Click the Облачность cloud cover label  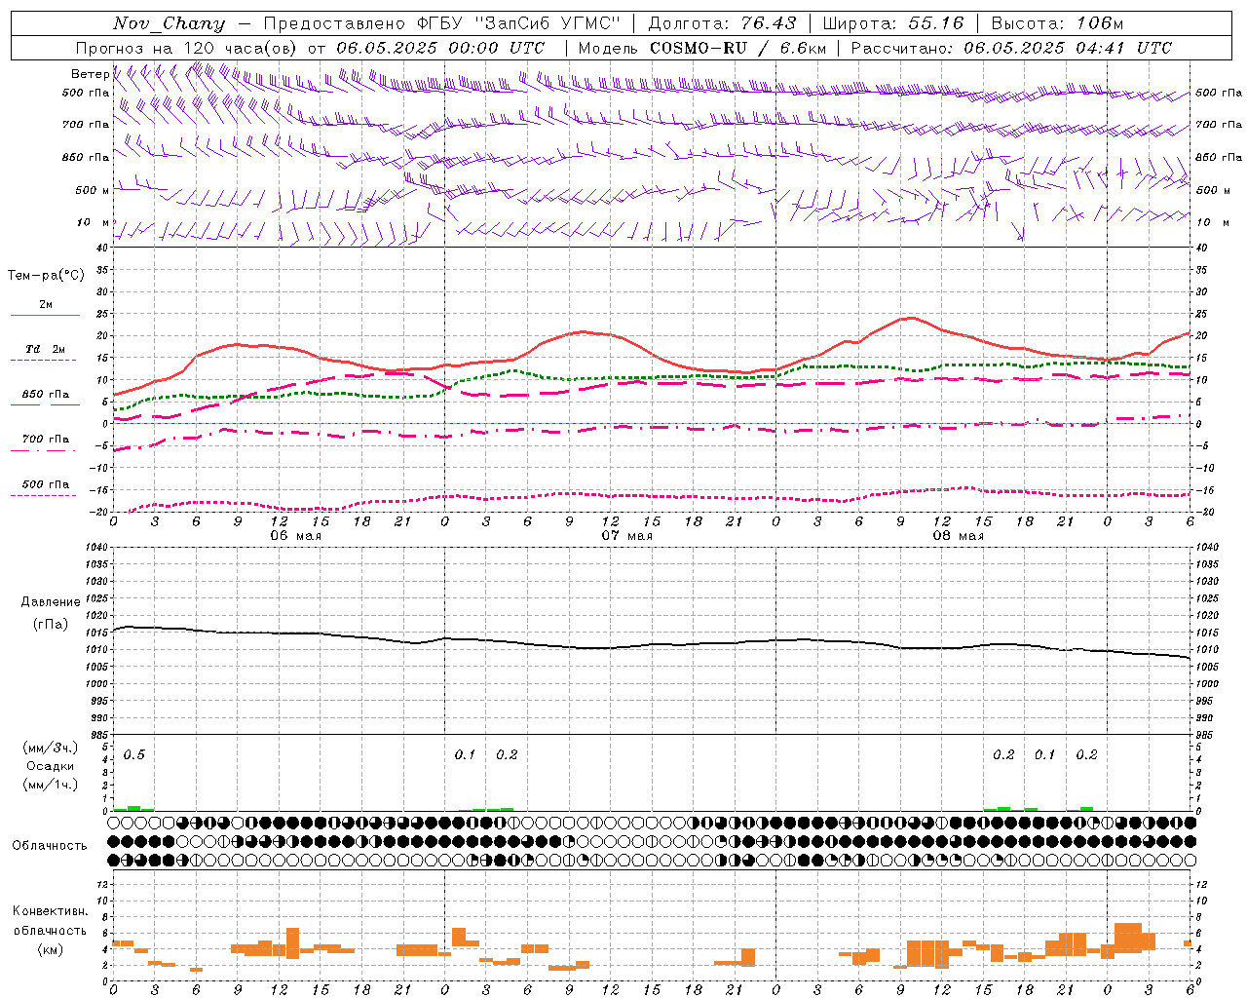[x=50, y=846]
